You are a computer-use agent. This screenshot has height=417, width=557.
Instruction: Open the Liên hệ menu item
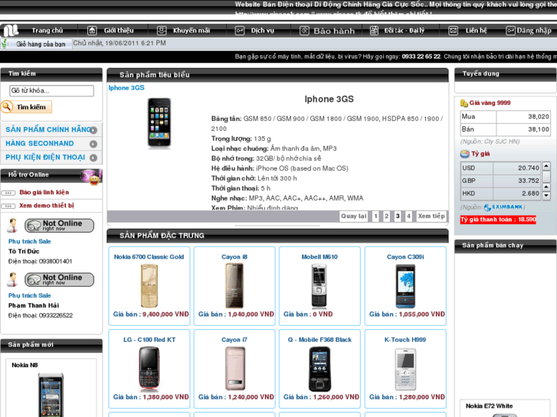(x=477, y=31)
